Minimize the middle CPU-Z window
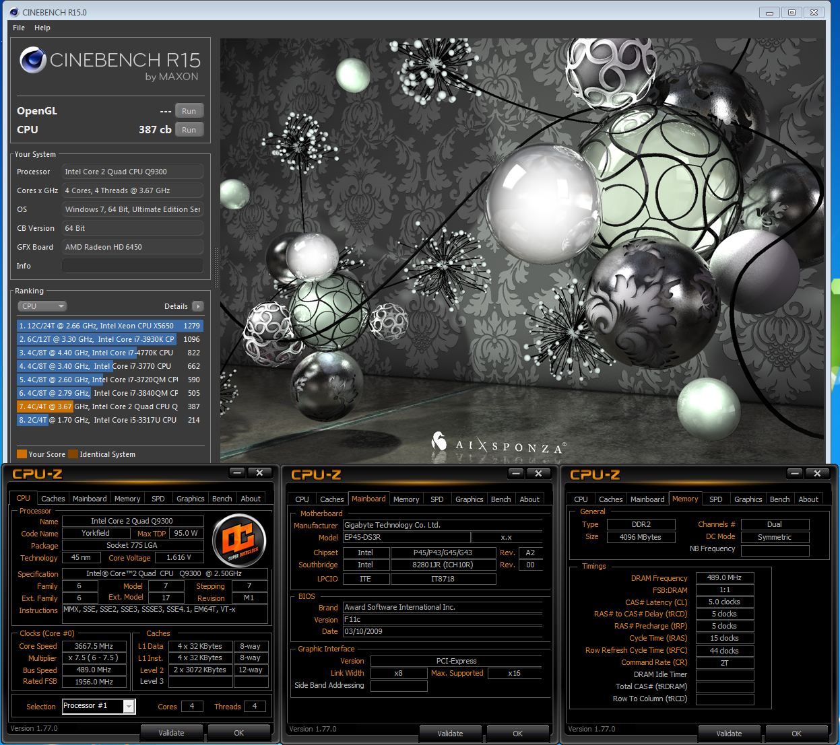Screen dimensions: 840x745 516,474
